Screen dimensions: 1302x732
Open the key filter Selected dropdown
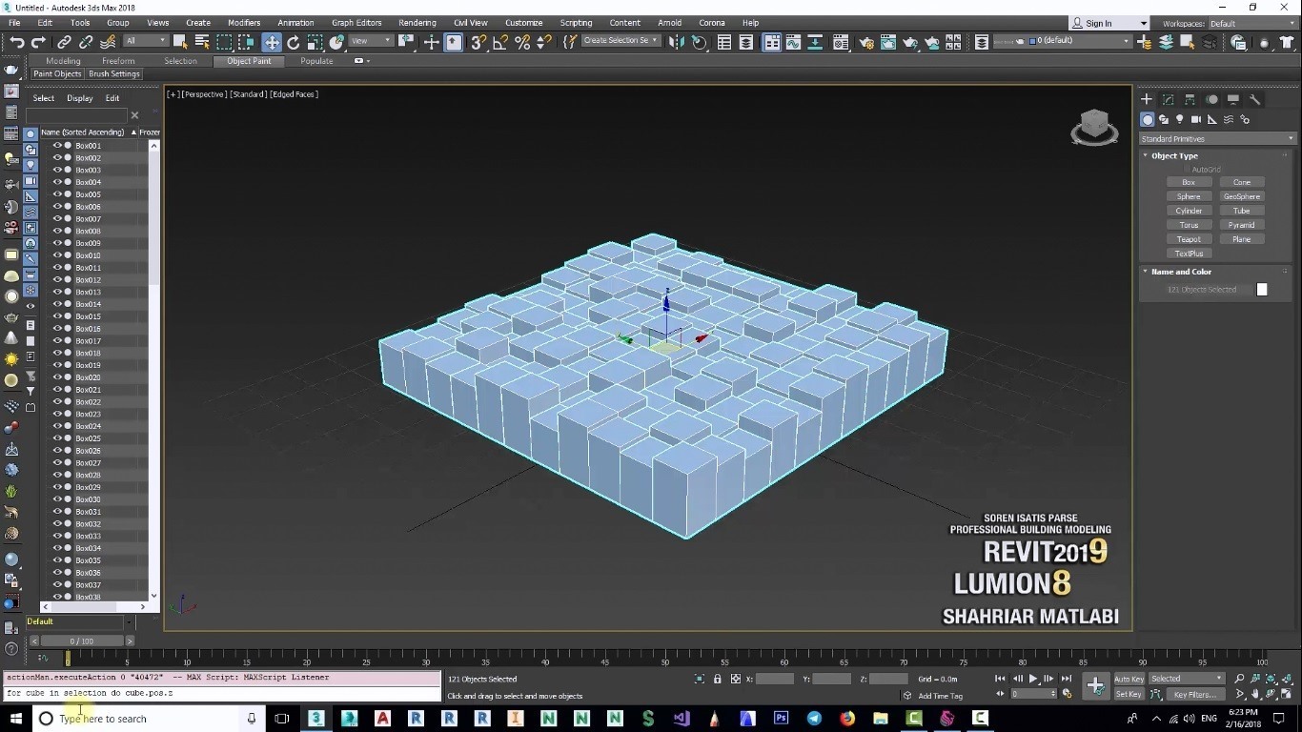coord(1187,679)
